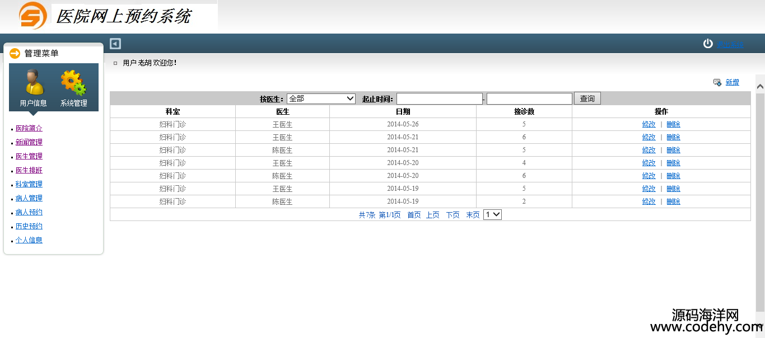This screenshot has width=765, height=338.
Task: Click 删除 for the 2014-05-26 row
Action: click(x=673, y=124)
